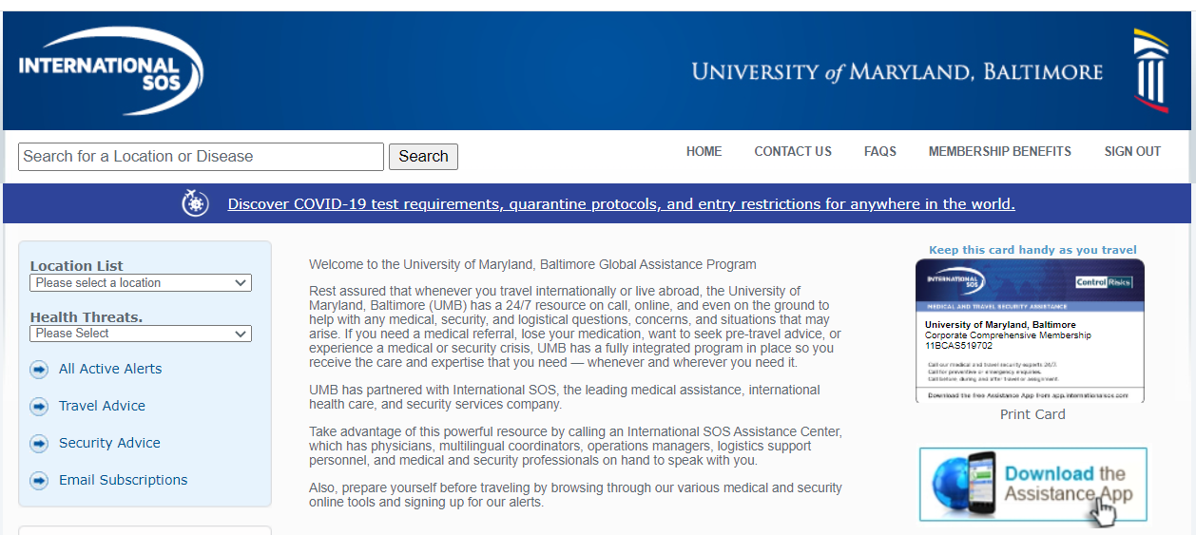This screenshot has height=535, width=1196.
Task: Click the Download the Assistance App image
Action: coord(1032,485)
